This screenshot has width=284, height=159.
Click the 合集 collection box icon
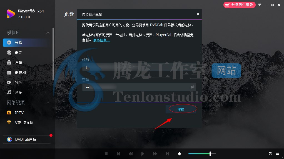[x=9, y=63]
